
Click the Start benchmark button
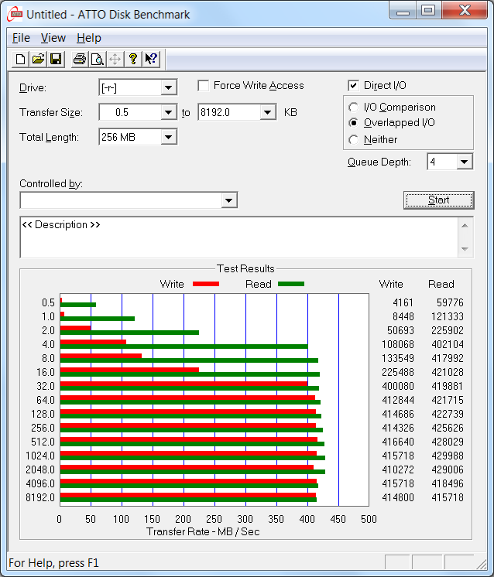[439, 200]
